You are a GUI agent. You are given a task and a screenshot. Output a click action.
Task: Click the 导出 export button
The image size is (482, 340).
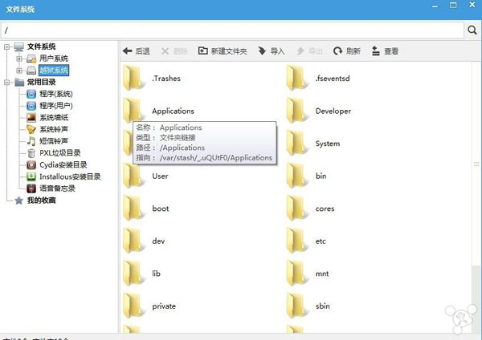(x=309, y=51)
